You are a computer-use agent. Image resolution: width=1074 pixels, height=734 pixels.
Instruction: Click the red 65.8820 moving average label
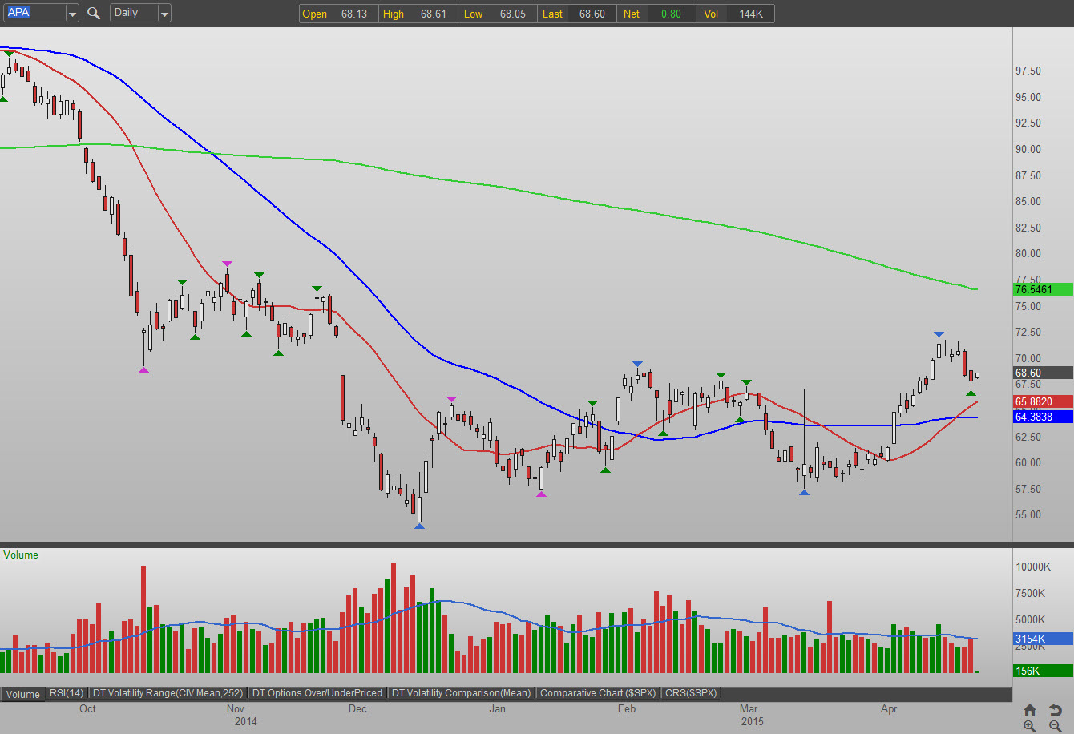point(1043,401)
